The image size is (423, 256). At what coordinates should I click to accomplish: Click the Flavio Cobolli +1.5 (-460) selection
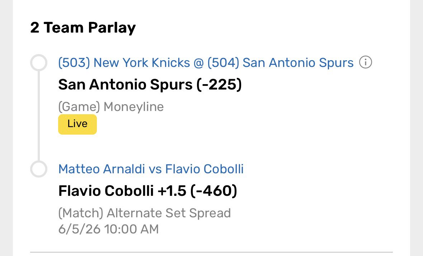click(x=147, y=191)
